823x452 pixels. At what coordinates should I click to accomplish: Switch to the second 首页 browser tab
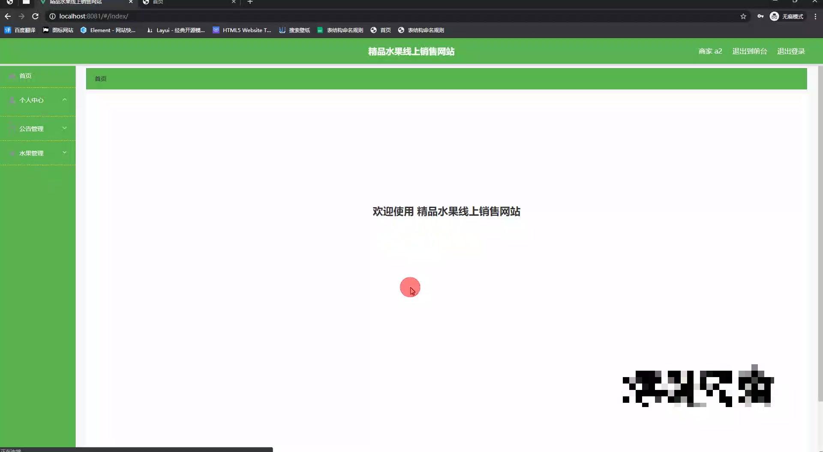(x=184, y=2)
